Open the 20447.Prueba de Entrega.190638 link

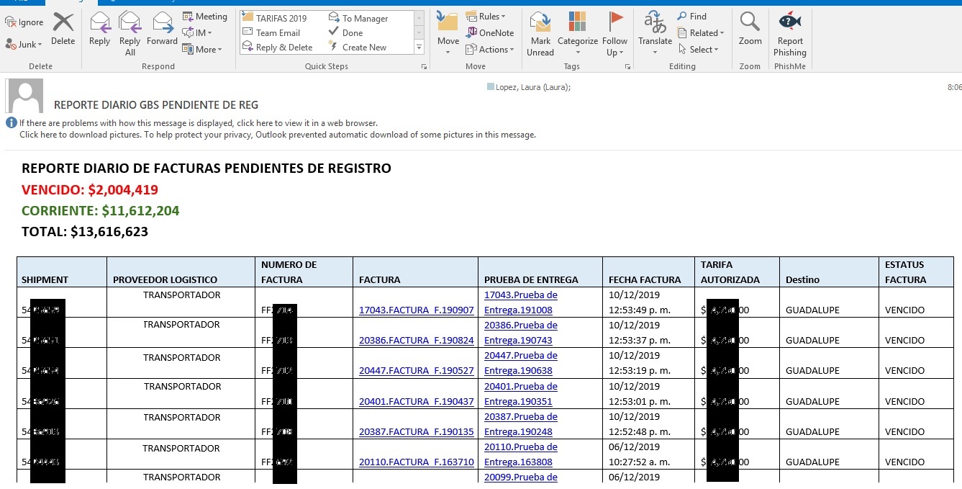click(521, 363)
